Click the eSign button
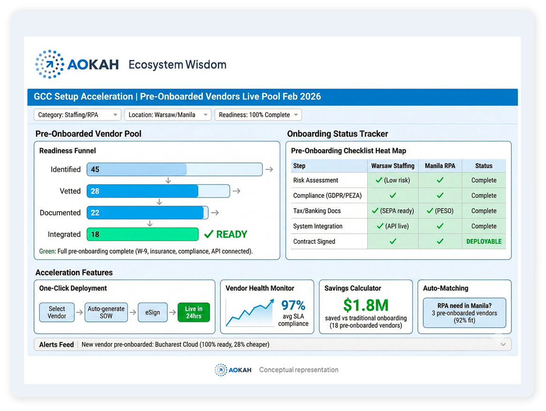This screenshot has height=411, width=546. tap(153, 312)
